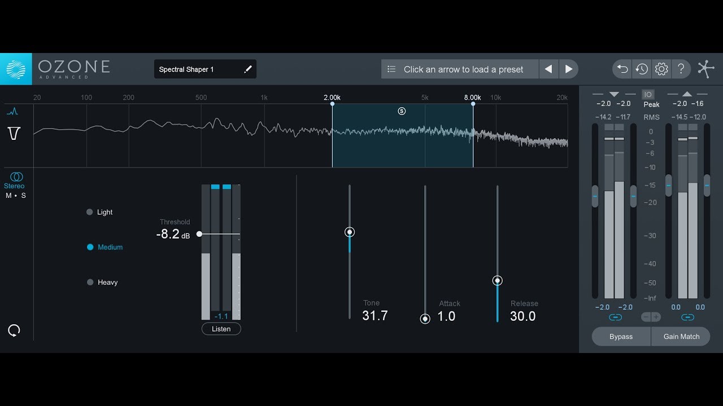Reset the module with circular arrow icon
Screen dimensions: 723x406
(x=14, y=330)
